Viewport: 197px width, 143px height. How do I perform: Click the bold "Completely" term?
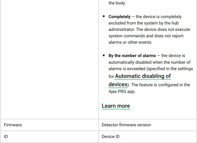click(x=119, y=17)
